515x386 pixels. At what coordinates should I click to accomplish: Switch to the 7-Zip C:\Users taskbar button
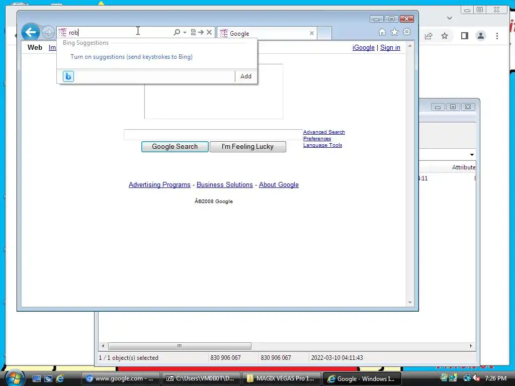click(x=201, y=378)
